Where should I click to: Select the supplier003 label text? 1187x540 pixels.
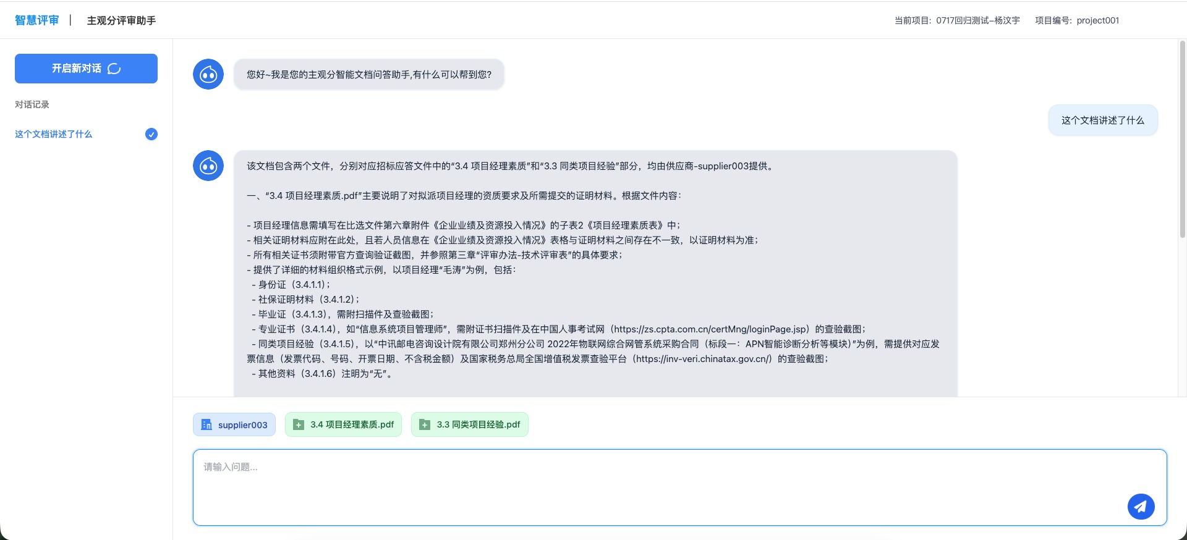pyautogui.click(x=242, y=425)
